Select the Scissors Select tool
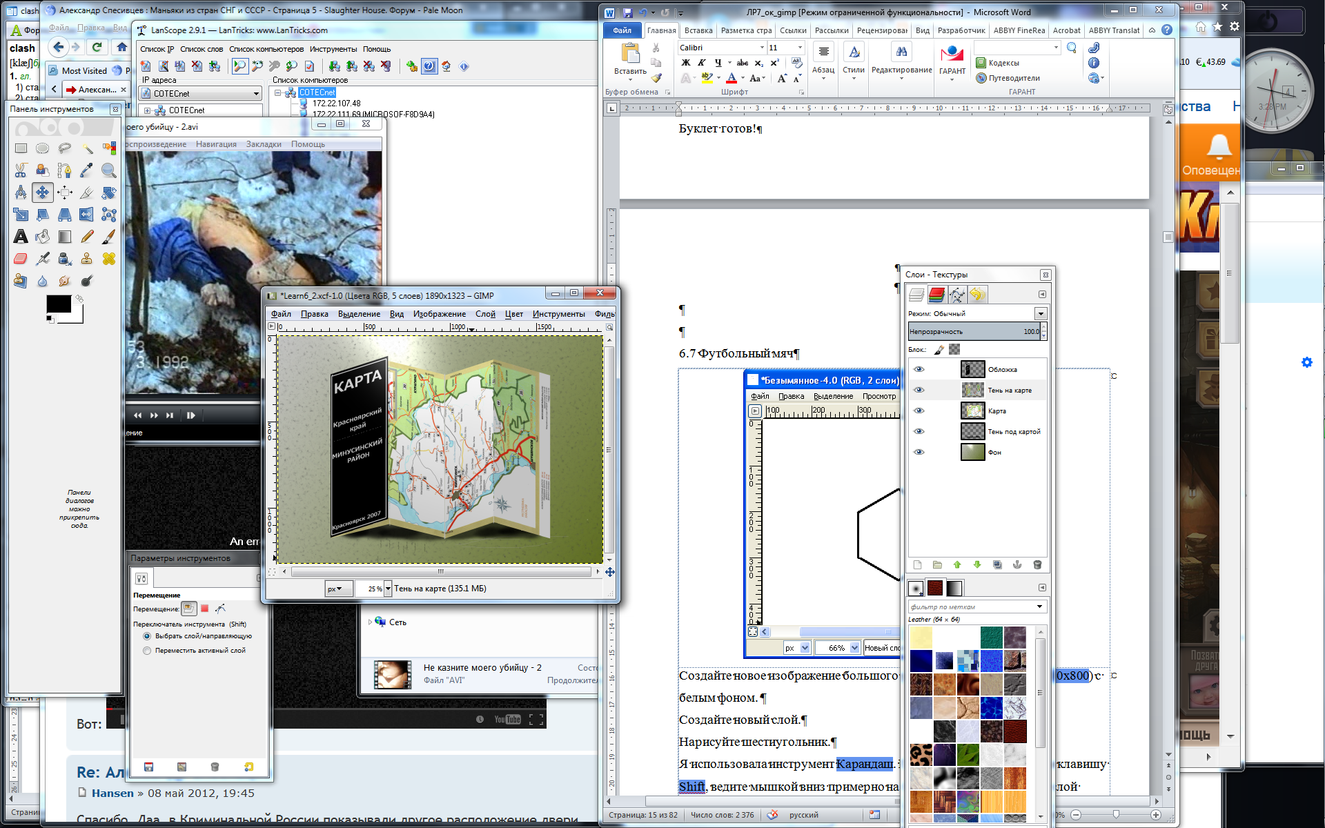Screen dimensions: 1325x828 click(x=21, y=170)
